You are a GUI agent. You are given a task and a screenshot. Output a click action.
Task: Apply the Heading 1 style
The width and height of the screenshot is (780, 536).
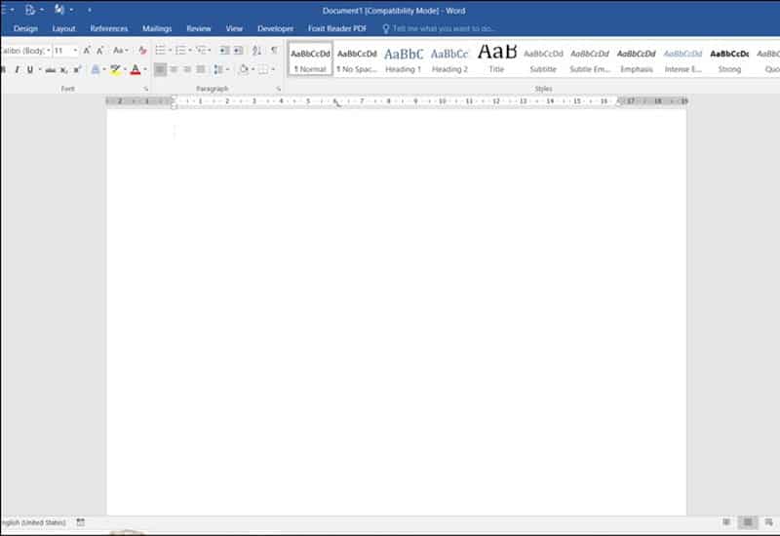[404, 59]
